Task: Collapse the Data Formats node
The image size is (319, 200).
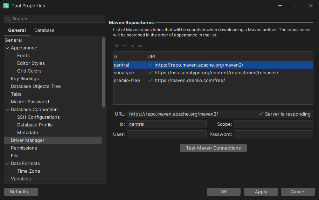Action: 7,164
